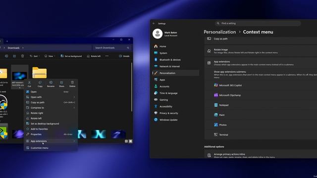Open Gaming in Settings sidebar

[176, 100]
